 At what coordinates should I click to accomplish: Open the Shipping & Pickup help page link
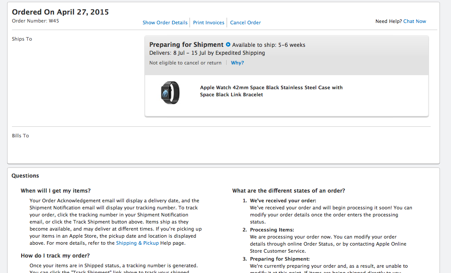137,243
